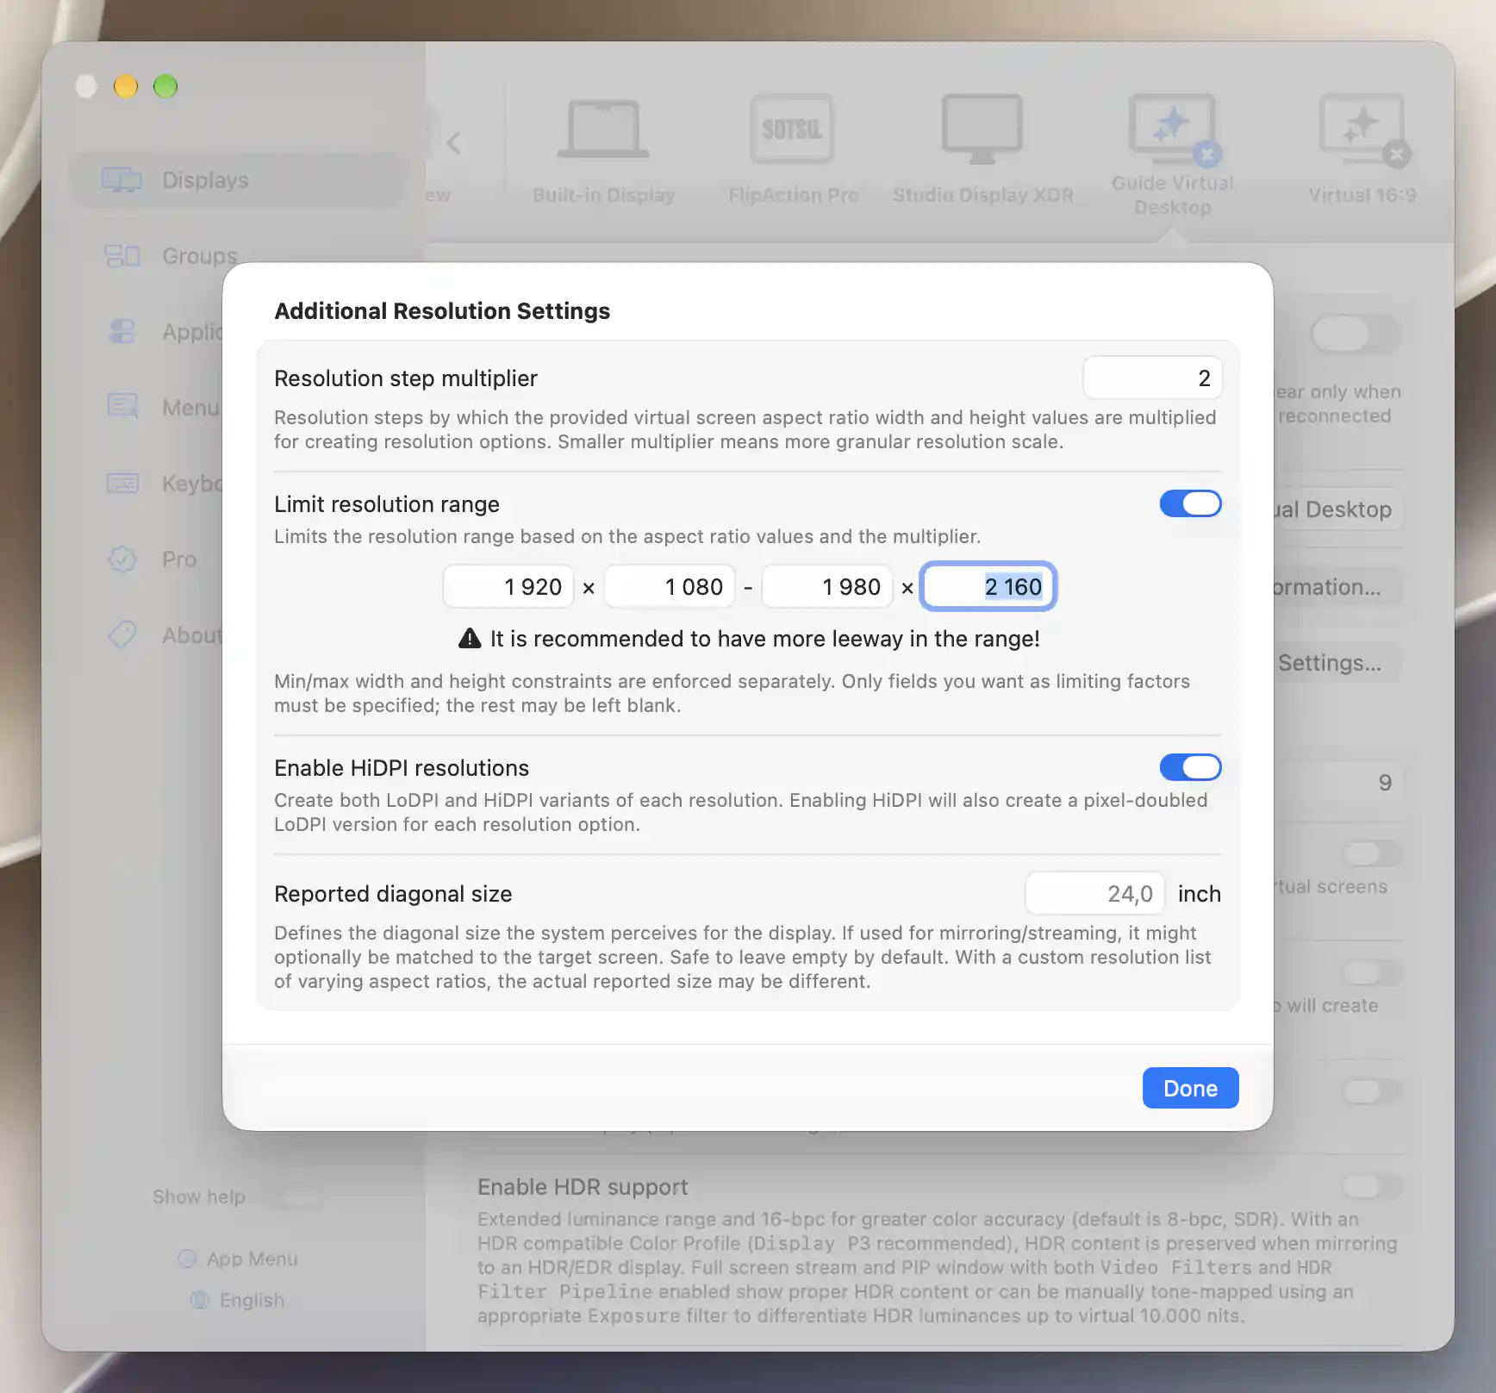The width and height of the screenshot is (1496, 1393).
Task: Select the Built-in Display icon
Action: [603, 129]
